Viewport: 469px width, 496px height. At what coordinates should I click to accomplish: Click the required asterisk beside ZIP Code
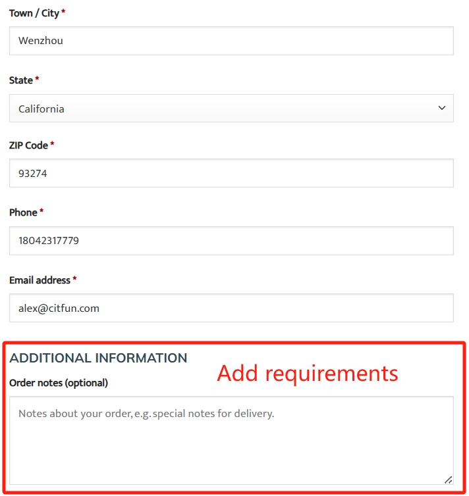[52, 145]
